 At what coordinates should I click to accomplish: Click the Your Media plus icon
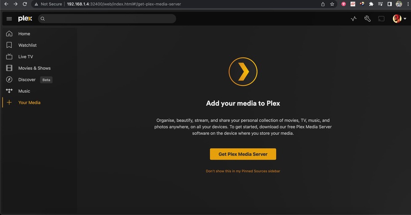tap(9, 102)
